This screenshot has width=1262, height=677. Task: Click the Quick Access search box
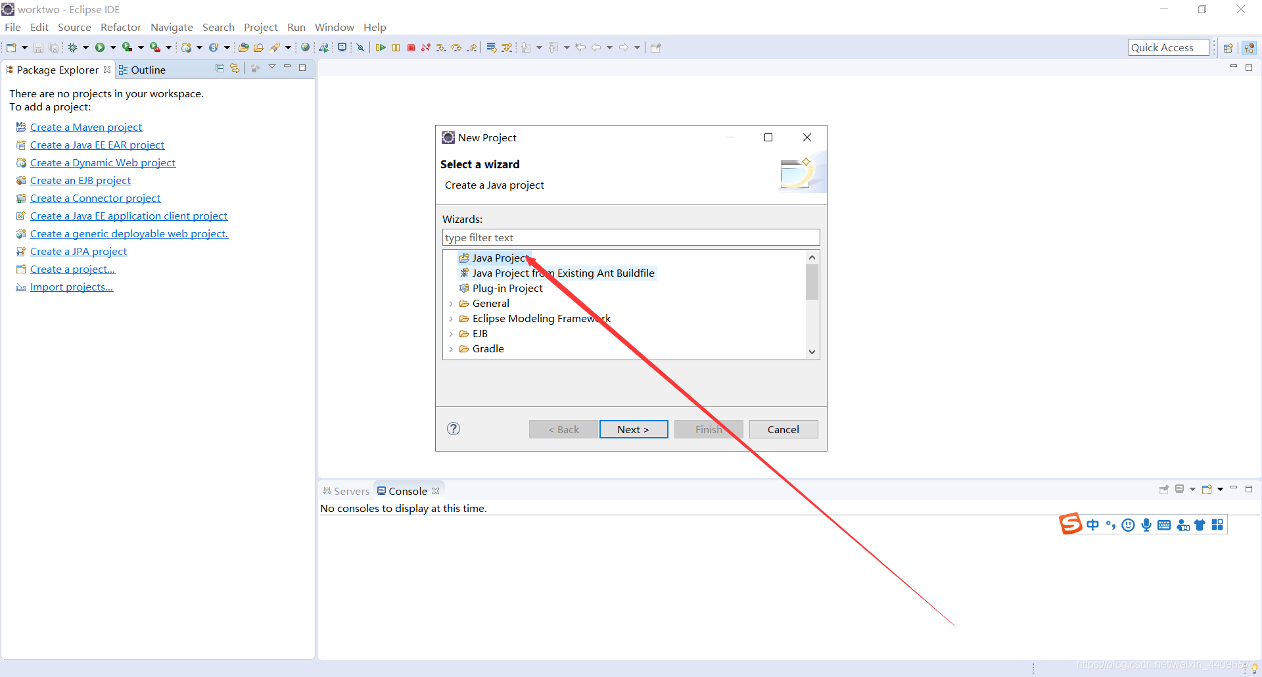(1169, 47)
